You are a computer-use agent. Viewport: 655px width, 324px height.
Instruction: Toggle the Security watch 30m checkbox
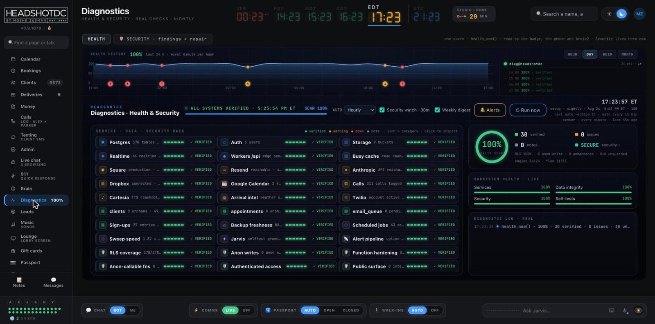click(x=382, y=110)
